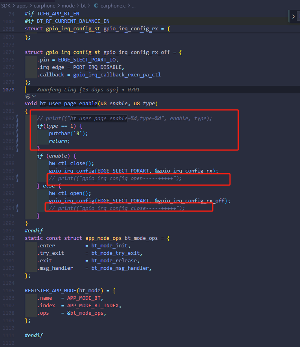Image resolution: width=300 pixels, height=347 pixels.
Task: Select the SDK breadcrumb
Action: point(6,6)
